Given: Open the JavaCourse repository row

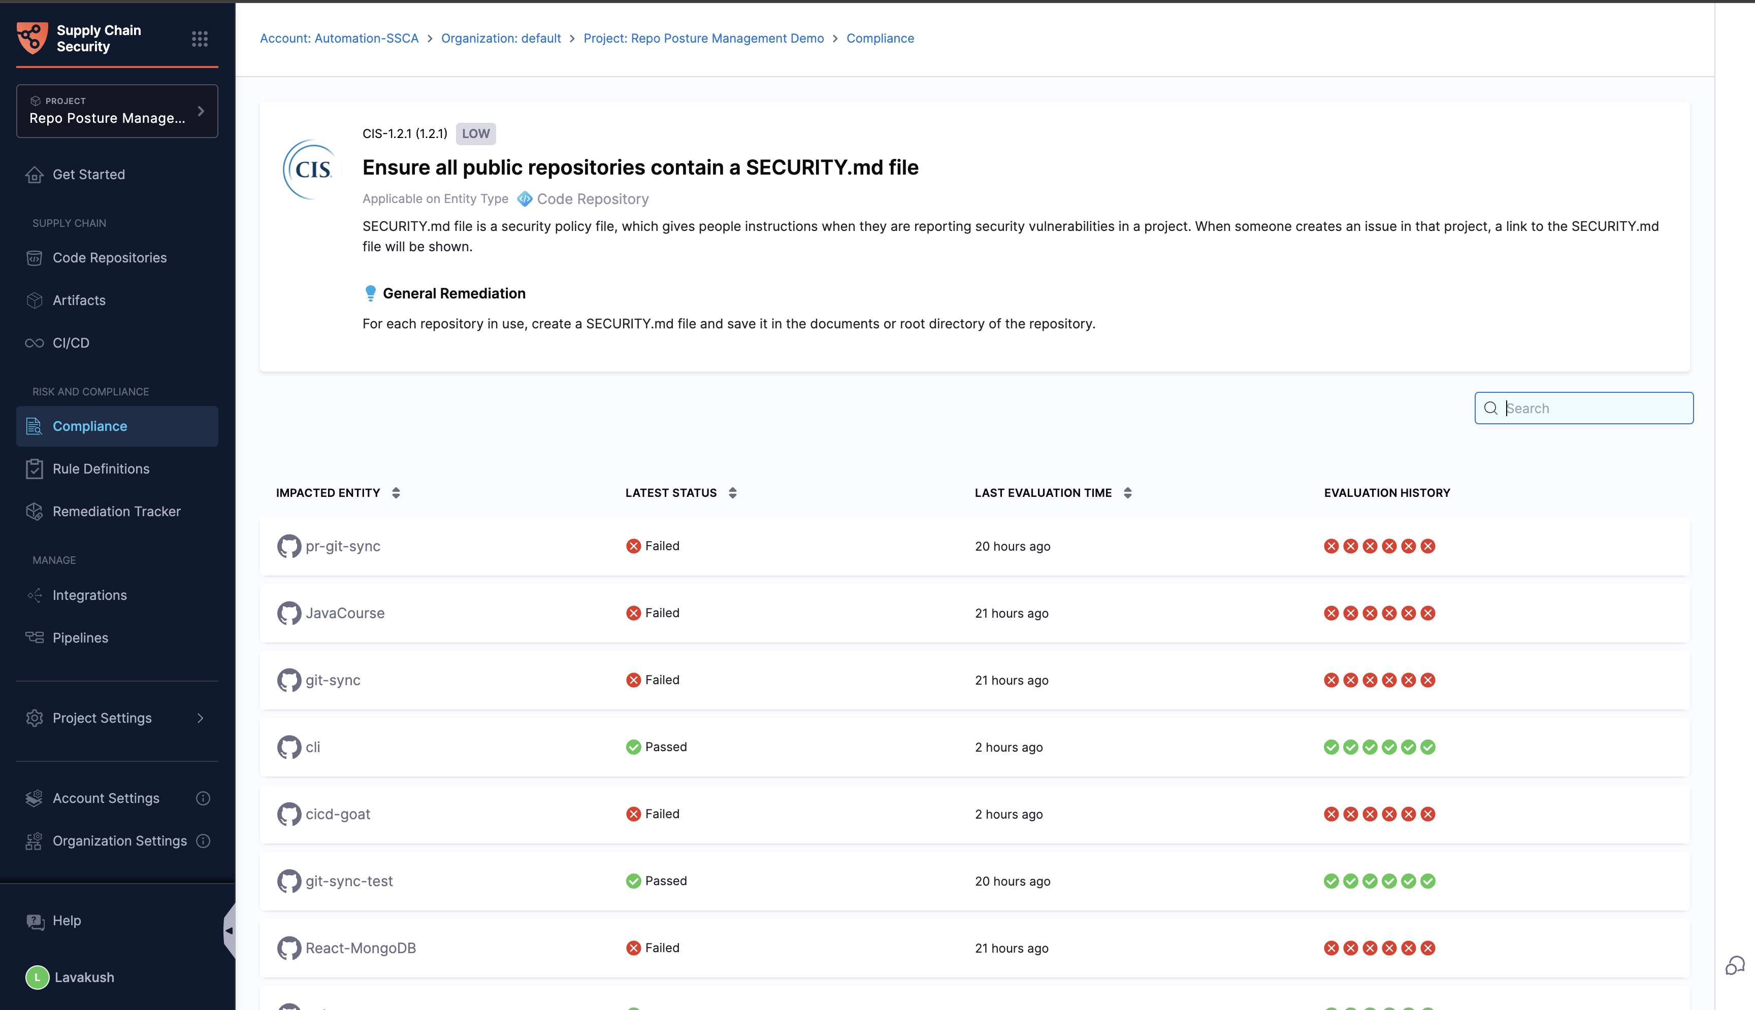Looking at the screenshot, I should (x=345, y=613).
